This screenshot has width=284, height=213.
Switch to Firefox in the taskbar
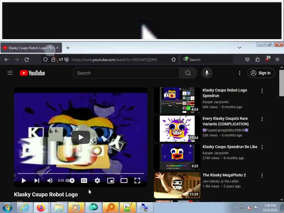point(41,207)
